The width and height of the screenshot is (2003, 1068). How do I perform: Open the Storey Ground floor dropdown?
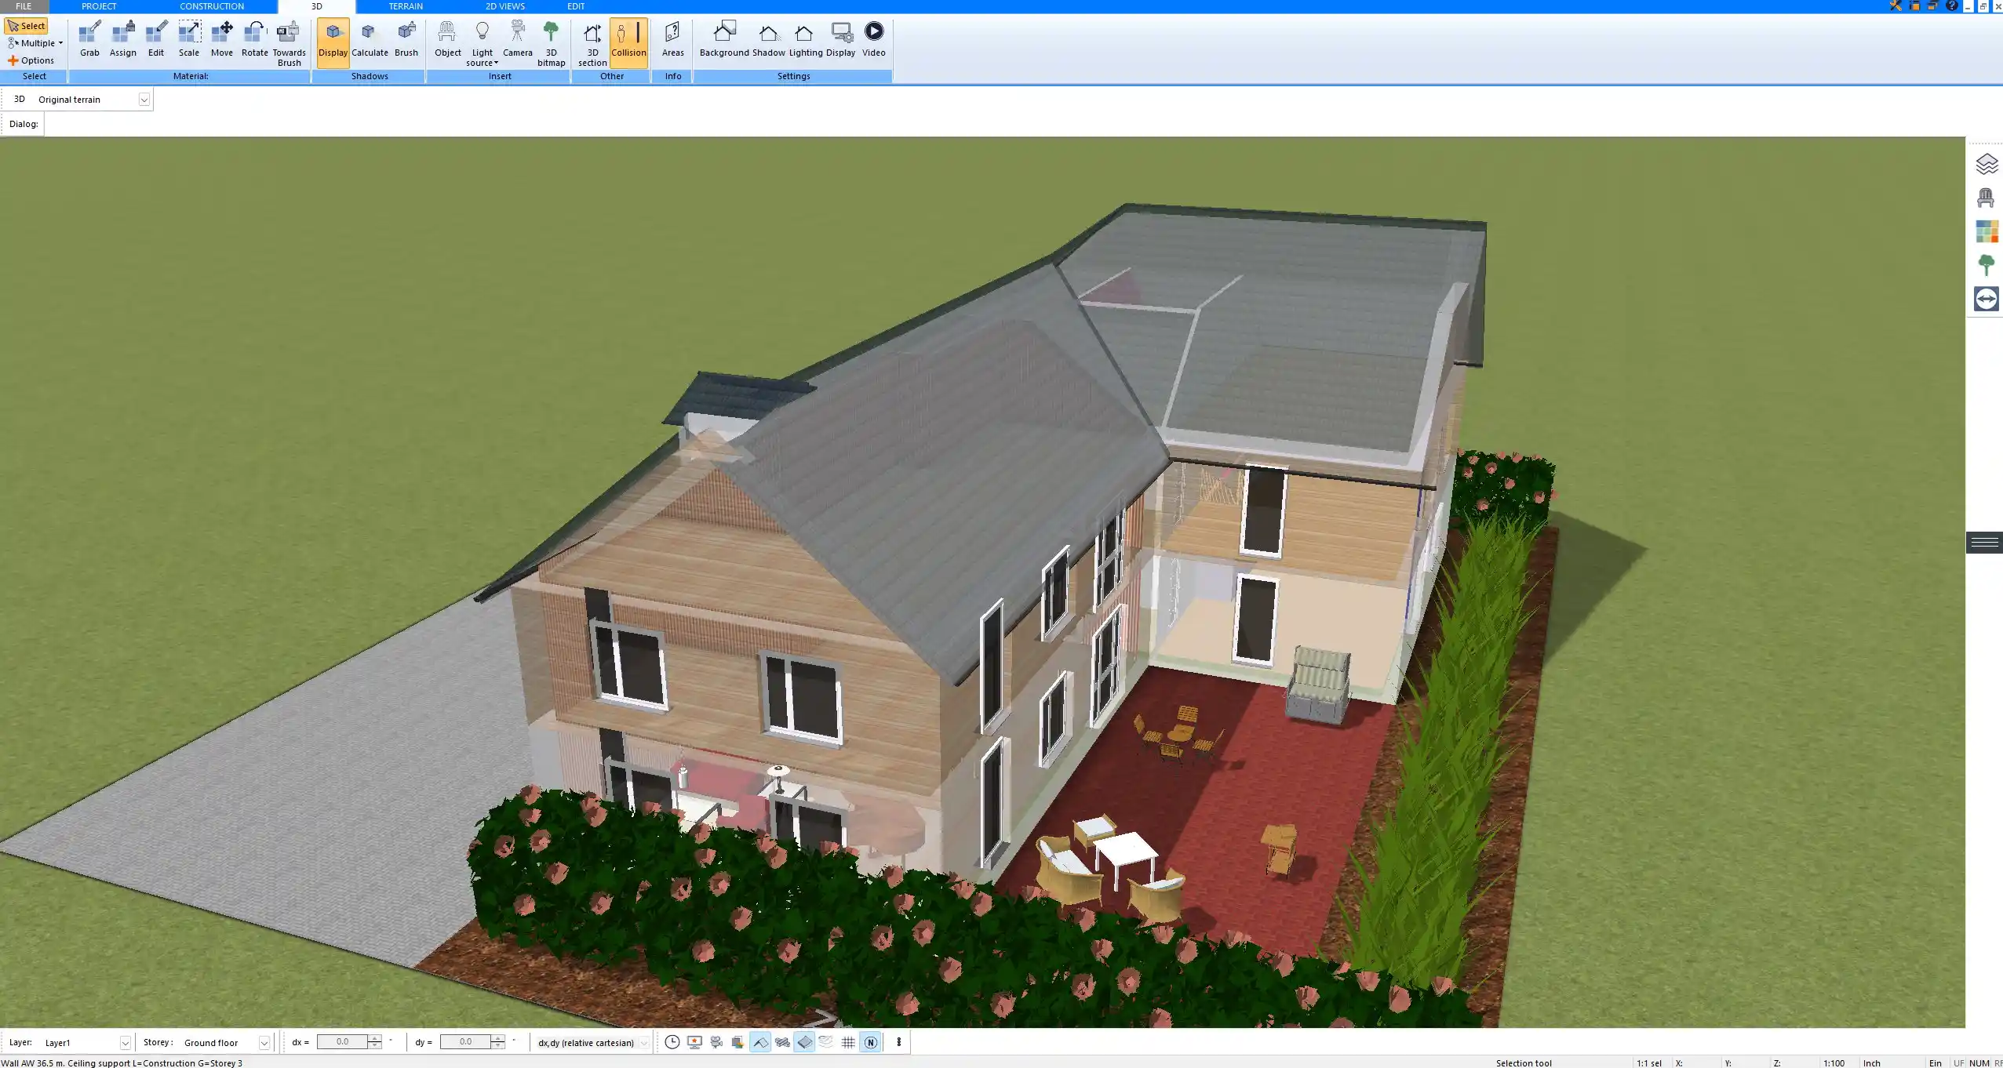[x=264, y=1042]
